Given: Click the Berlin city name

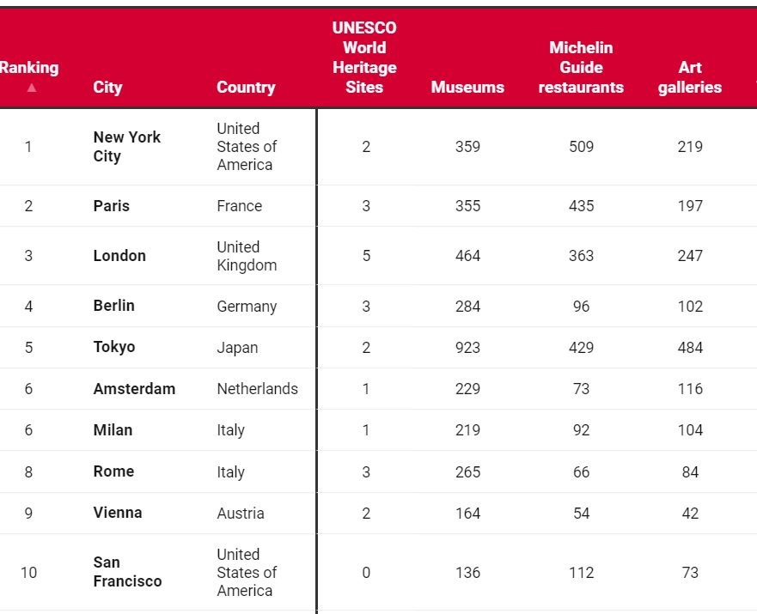Looking at the screenshot, I should click(x=114, y=306).
